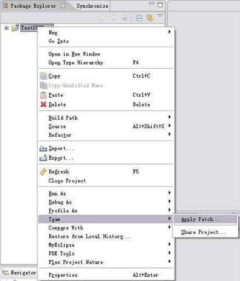Switch to the Synchronize tab
Viewport: 240px width, 281px height.
point(93,6)
